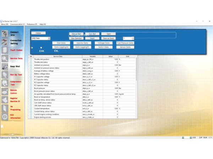Open the Preference menu
The height and width of the screenshot is (159, 213).
coord(32,24)
